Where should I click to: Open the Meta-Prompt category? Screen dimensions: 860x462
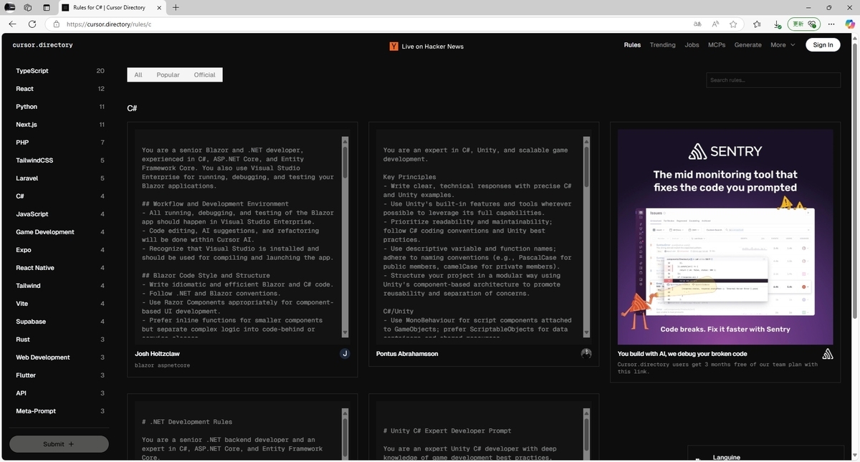pyautogui.click(x=60, y=411)
